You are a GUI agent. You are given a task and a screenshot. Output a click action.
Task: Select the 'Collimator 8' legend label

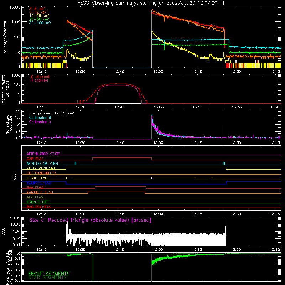point(40,118)
